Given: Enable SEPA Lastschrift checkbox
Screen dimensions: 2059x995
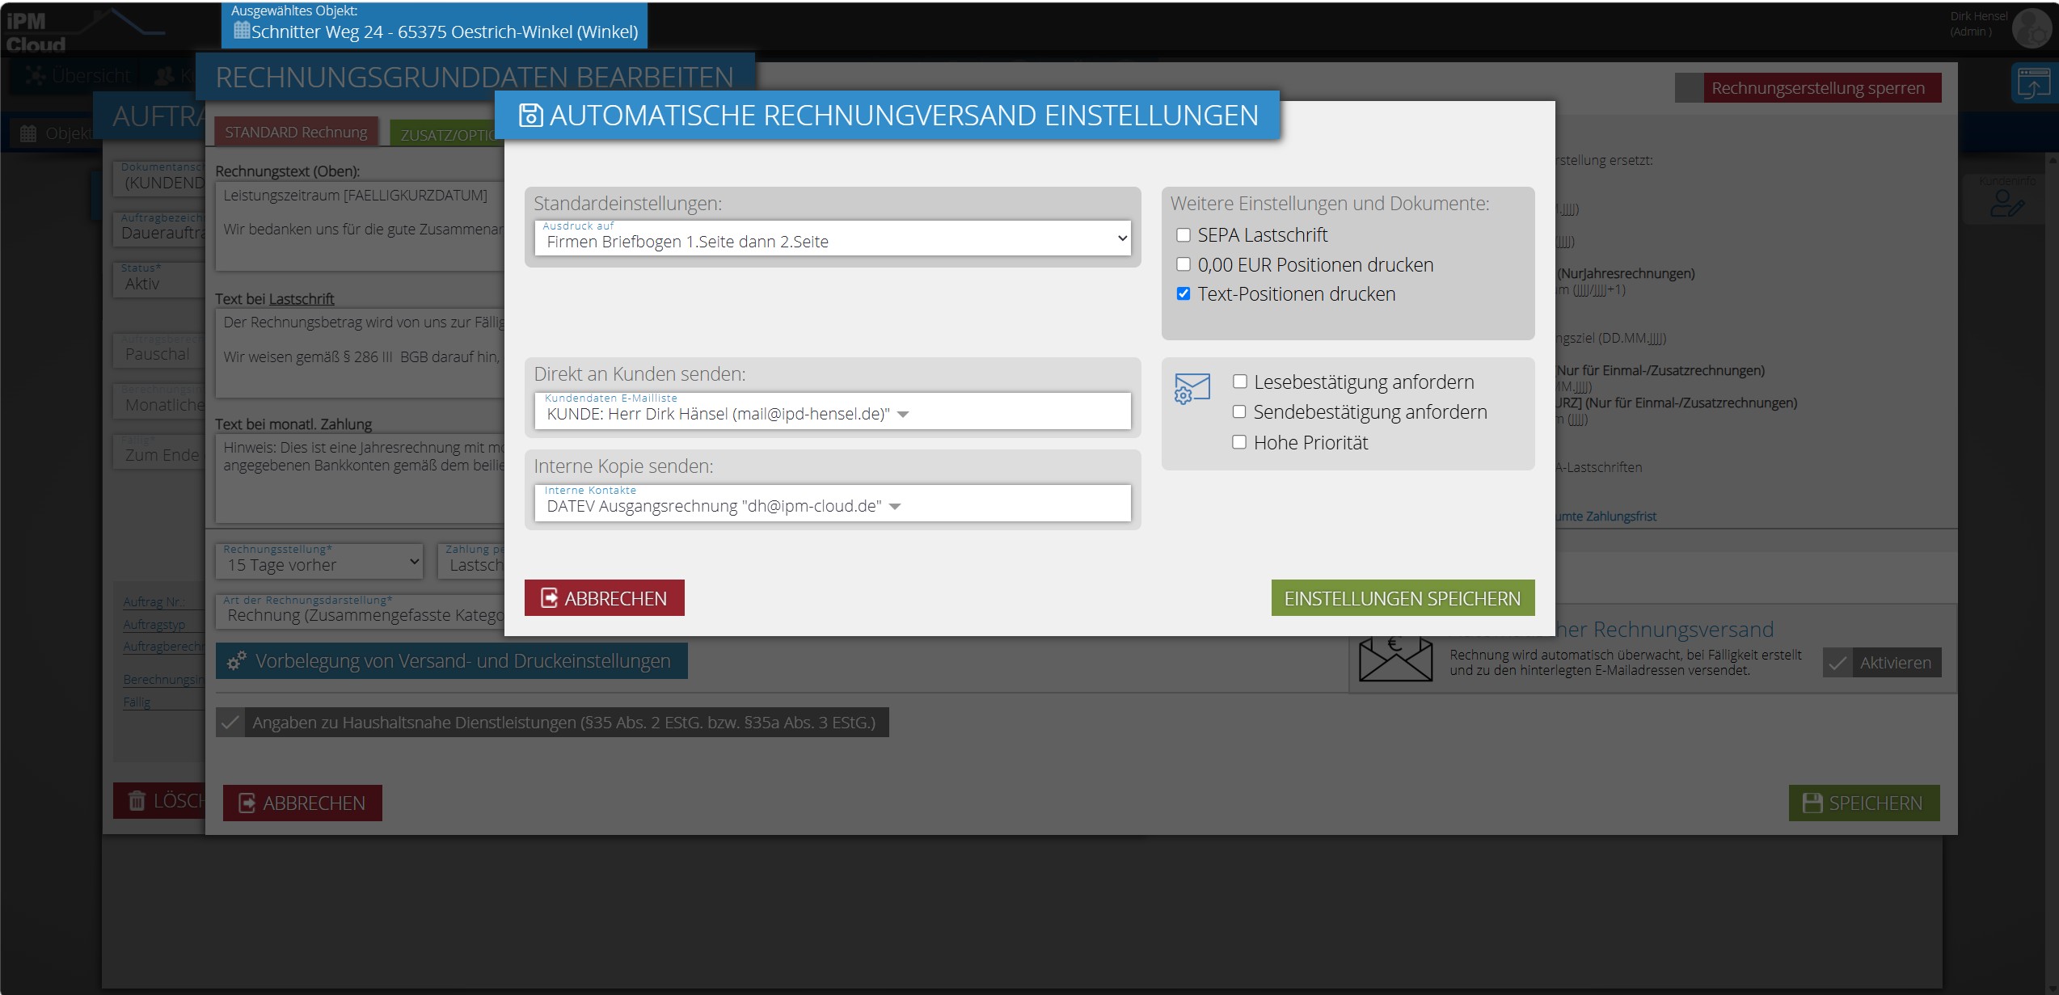Looking at the screenshot, I should coord(1184,235).
